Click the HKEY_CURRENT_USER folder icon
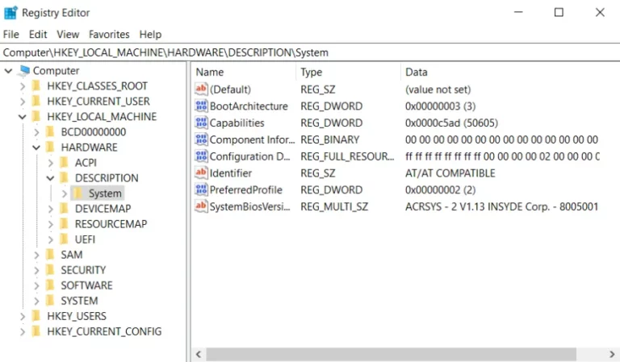The image size is (620, 362). click(x=36, y=102)
